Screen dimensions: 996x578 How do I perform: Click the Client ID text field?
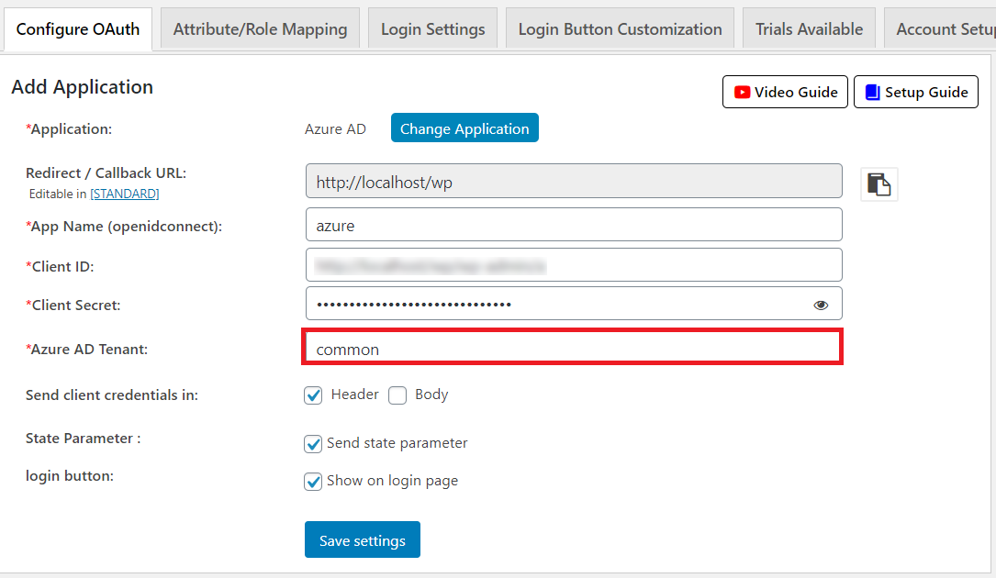pos(573,265)
